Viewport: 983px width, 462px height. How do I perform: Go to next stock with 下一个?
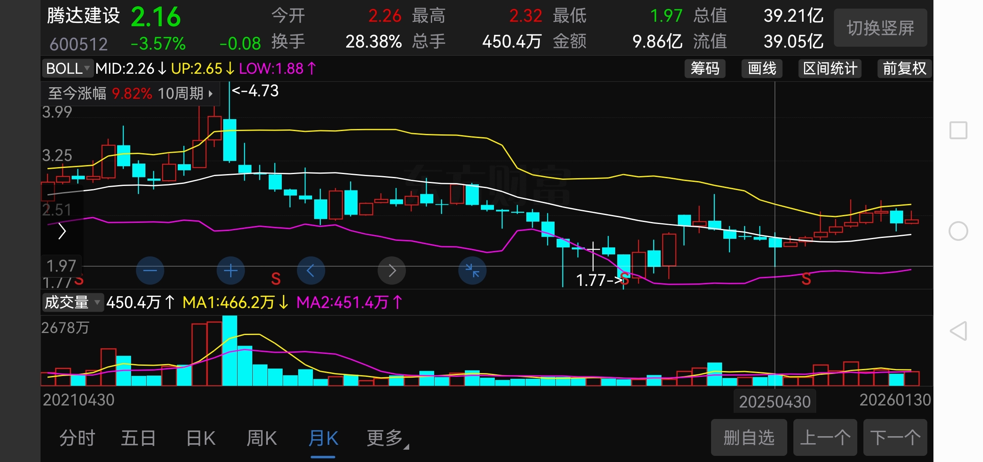coord(895,437)
